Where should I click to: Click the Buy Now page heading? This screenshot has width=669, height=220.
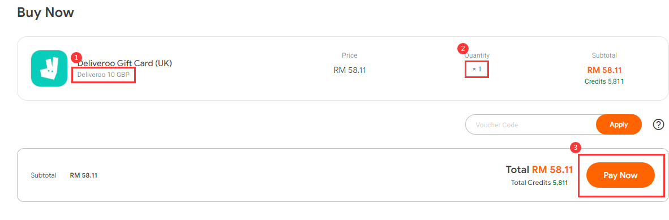coord(46,12)
